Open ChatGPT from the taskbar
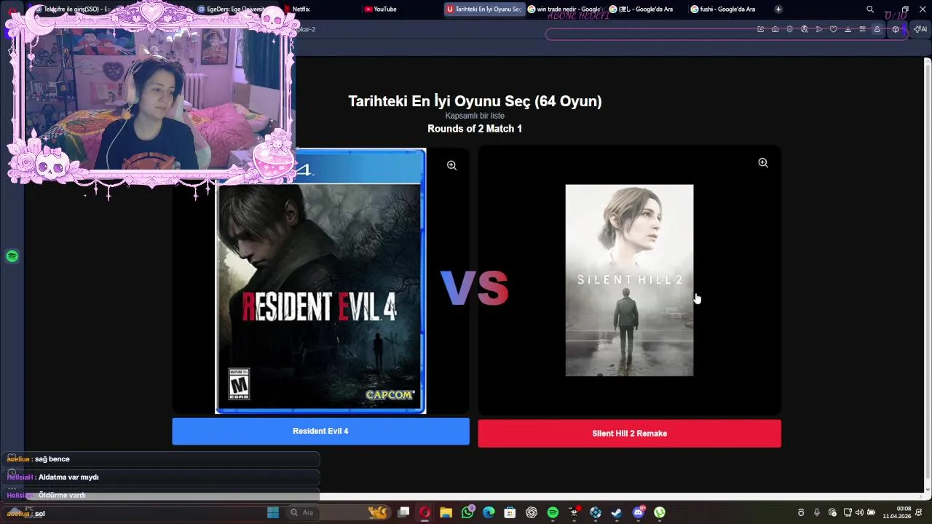Image resolution: width=932 pixels, height=524 pixels. [x=532, y=512]
